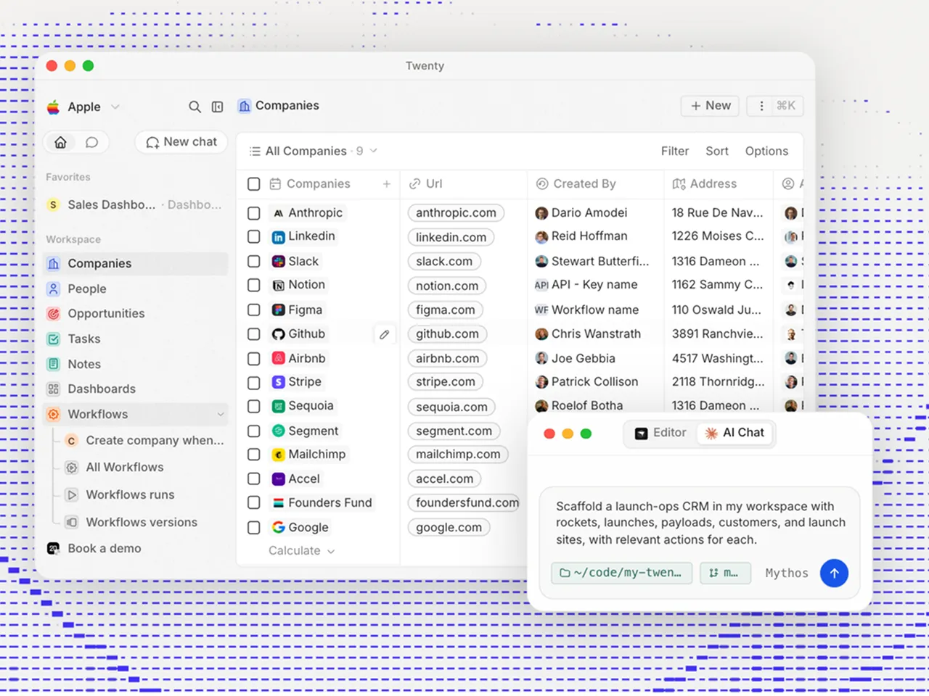Screen dimensions: 929x696
Task: Open the git branch selector chip
Action: 725,573
